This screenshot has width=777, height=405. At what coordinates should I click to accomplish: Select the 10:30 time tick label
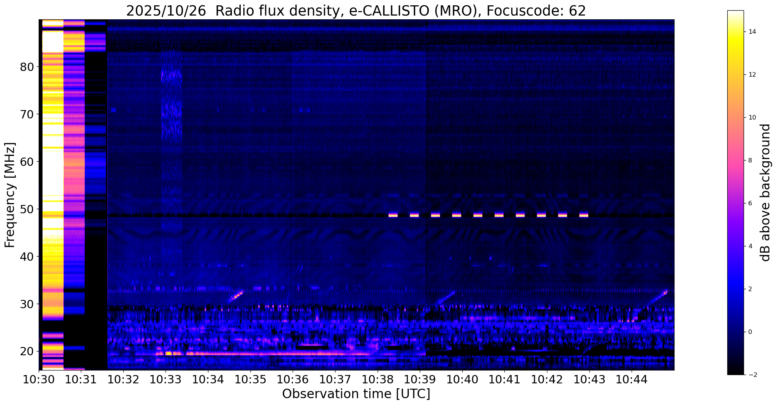tap(39, 380)
